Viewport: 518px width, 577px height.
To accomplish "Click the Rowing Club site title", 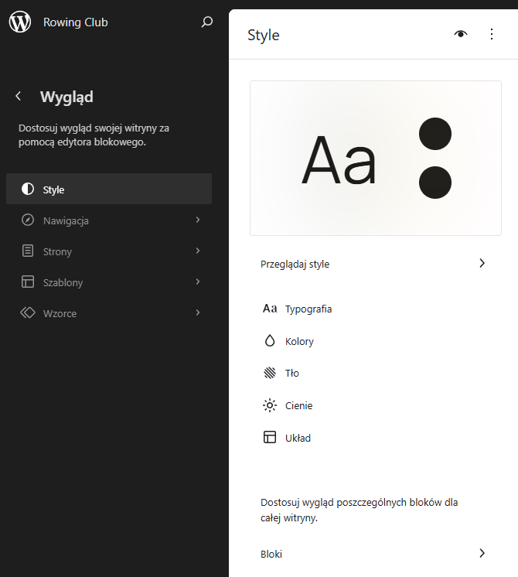I will tap(76, 22).
